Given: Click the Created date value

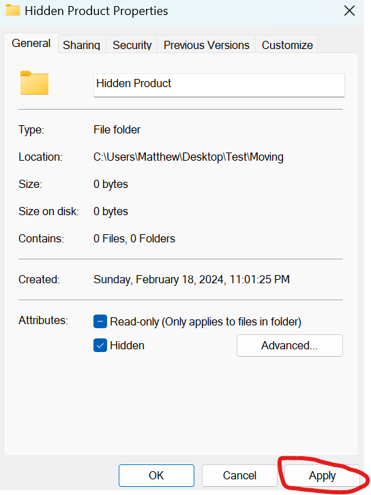Looking at the screenshot, I should (x=192, y=279).
